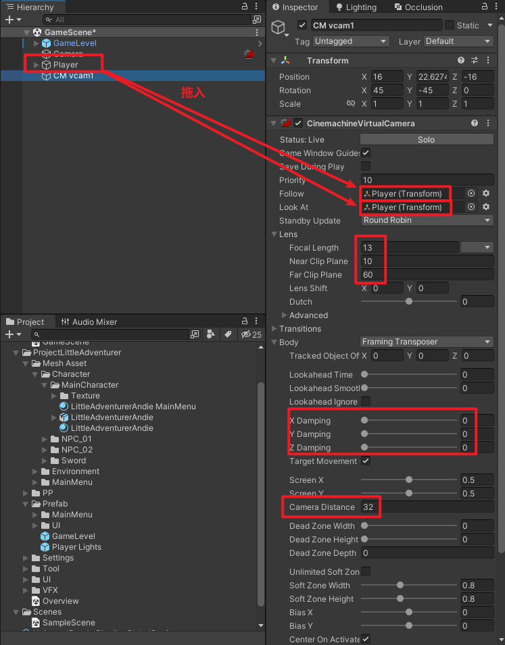Screen dimensions: 505x645
Task: Click the Search by Label tag icon
Action: point(228,334)
